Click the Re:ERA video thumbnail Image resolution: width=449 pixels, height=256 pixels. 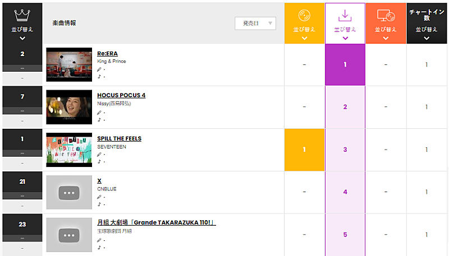pyautogui.click(x=69, y=64)
